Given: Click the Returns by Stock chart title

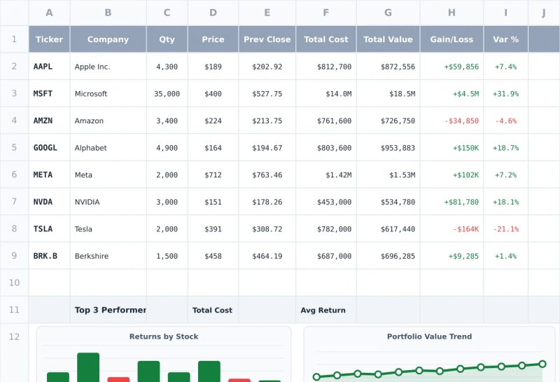Looking at the screenshot, I should [x=164, y=336].
